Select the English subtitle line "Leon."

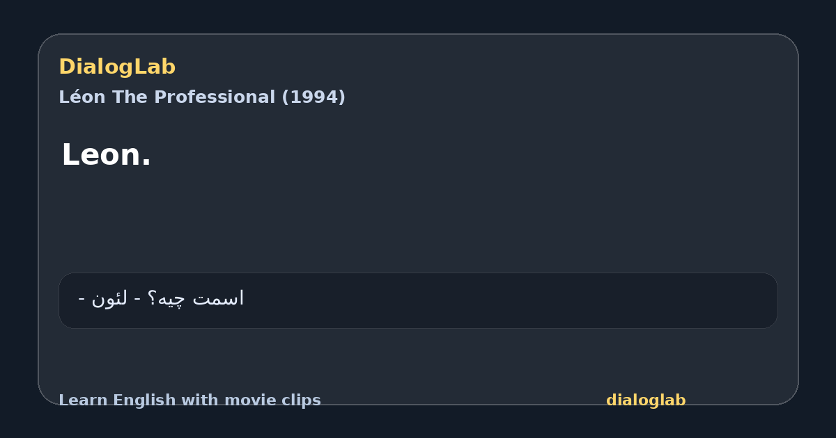(106, 154)
